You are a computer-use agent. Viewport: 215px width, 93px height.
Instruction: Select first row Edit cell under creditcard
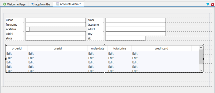coord(135,54)
